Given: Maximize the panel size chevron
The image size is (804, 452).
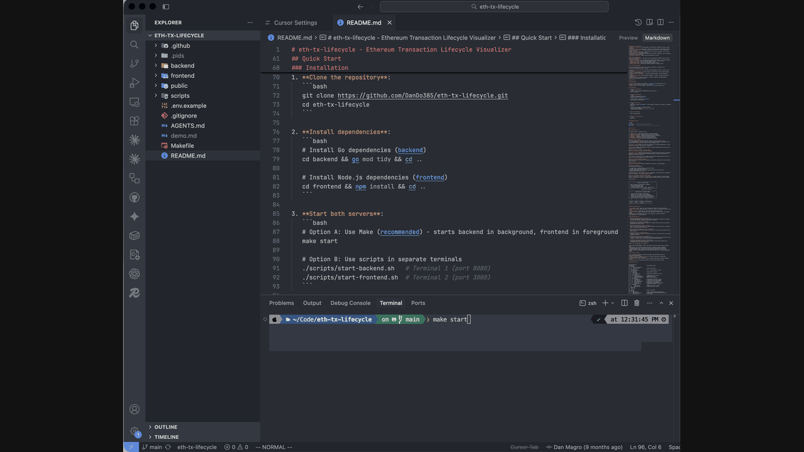Looking at the screenshot, I should 660,303.
